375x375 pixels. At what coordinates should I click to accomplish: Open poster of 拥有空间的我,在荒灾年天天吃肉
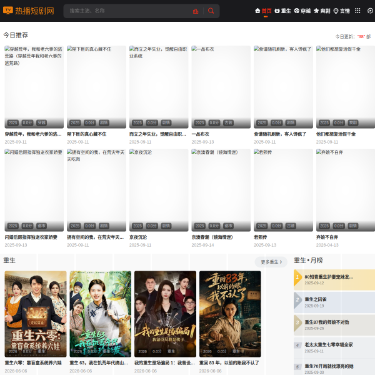(x=96, y=190)
